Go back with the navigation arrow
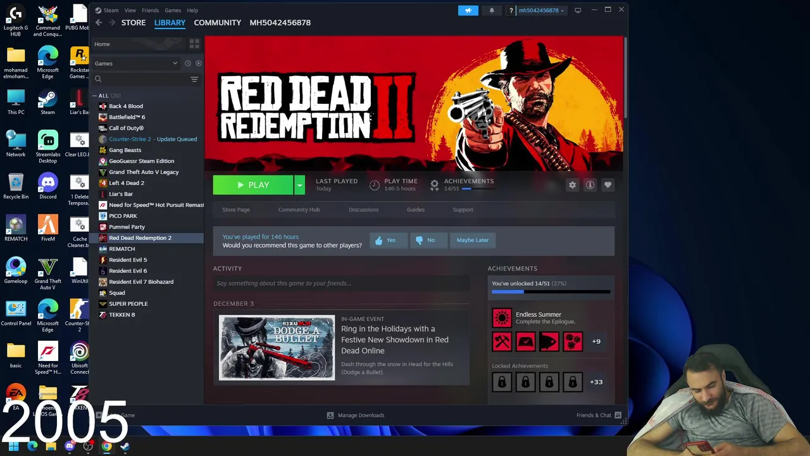 click(x=99, y=22)
